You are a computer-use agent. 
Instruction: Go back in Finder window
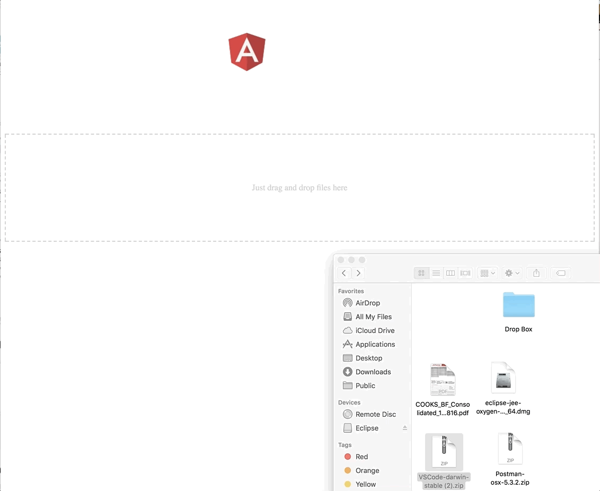click(343, 273)
